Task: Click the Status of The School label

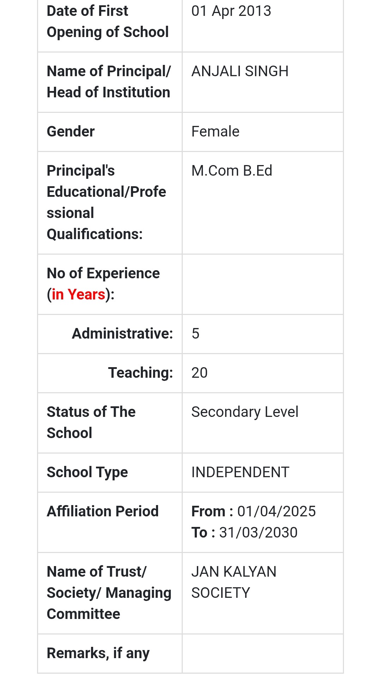Action: click(91, 422)
